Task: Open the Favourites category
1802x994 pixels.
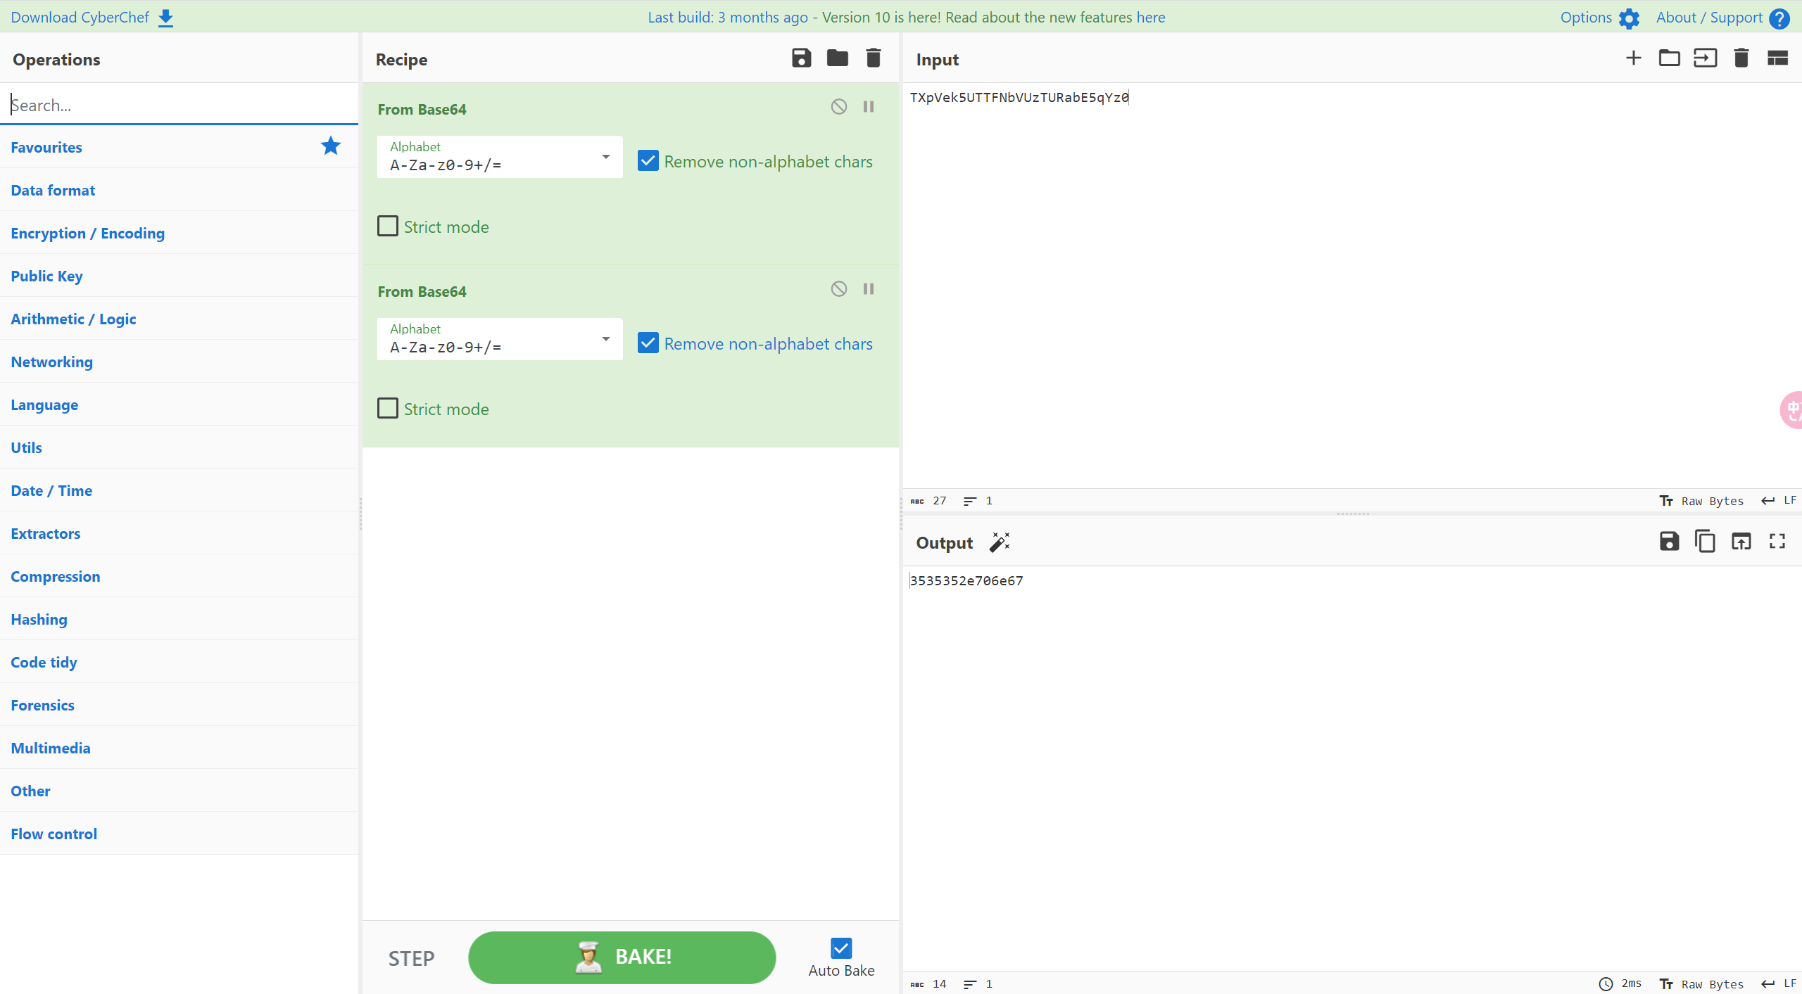Action: (x=46, y=147)
